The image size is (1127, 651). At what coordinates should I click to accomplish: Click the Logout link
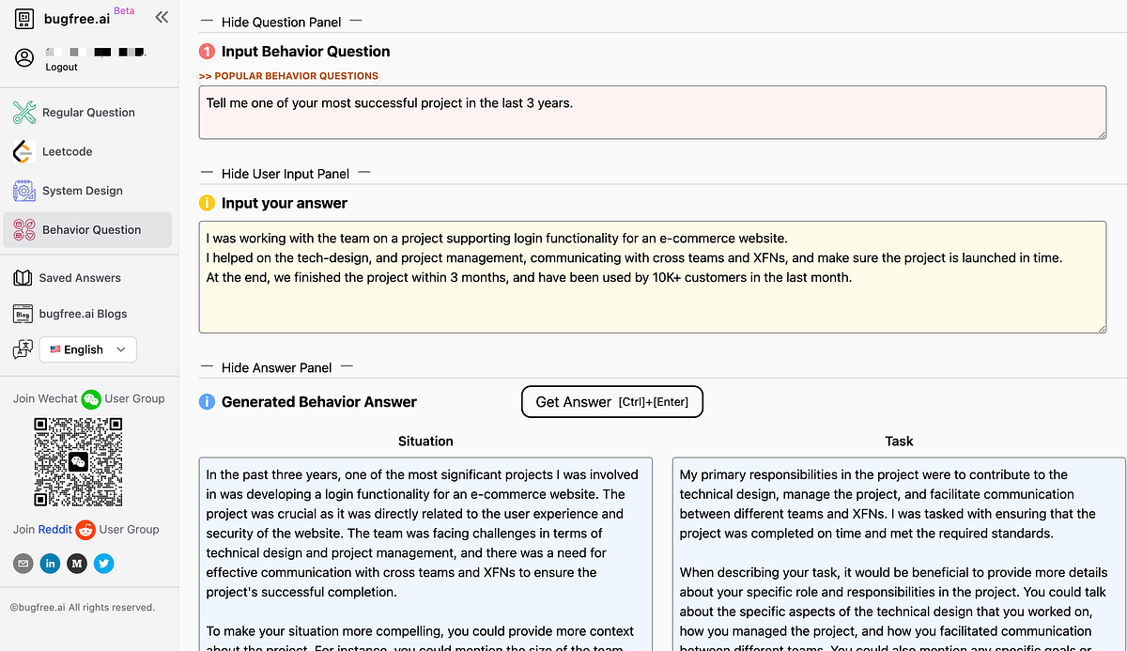61,67
